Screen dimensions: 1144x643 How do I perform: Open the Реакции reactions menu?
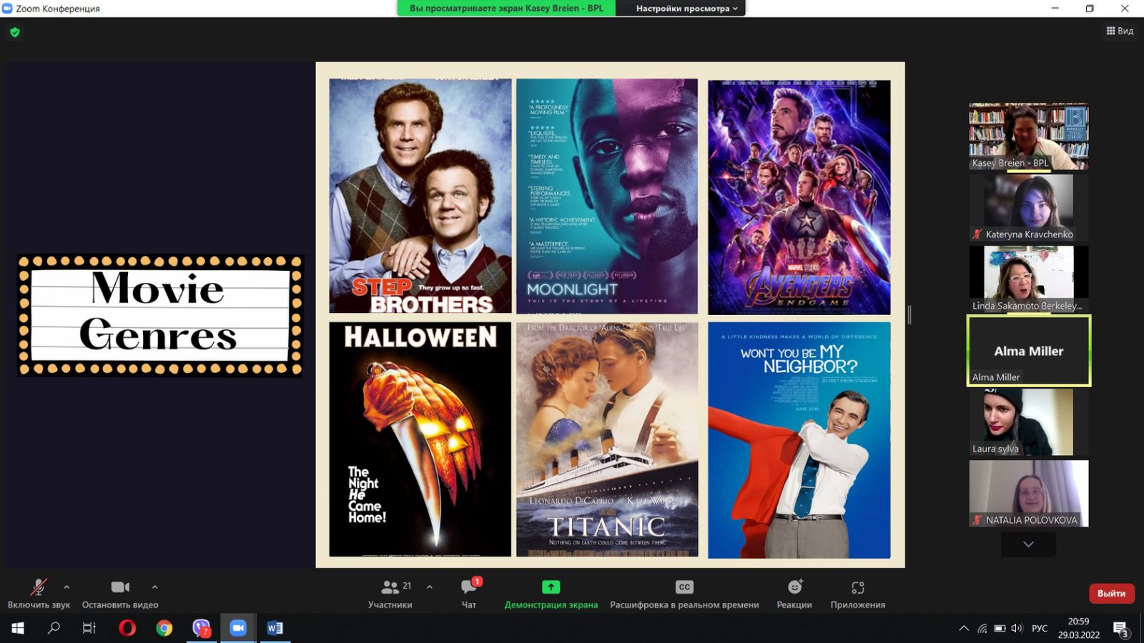794,594
